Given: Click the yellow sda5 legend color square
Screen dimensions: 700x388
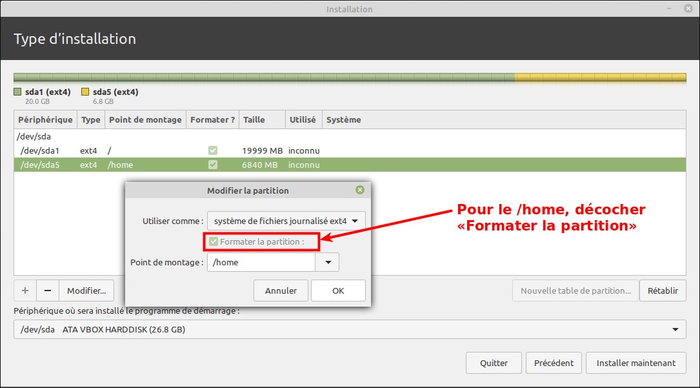Looking at the screenshot, I should pyautogui.click(x=85, y=92).
